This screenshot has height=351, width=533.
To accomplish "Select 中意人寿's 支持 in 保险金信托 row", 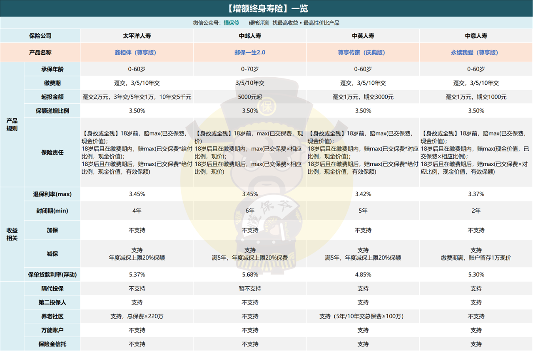I will [476, 344].
